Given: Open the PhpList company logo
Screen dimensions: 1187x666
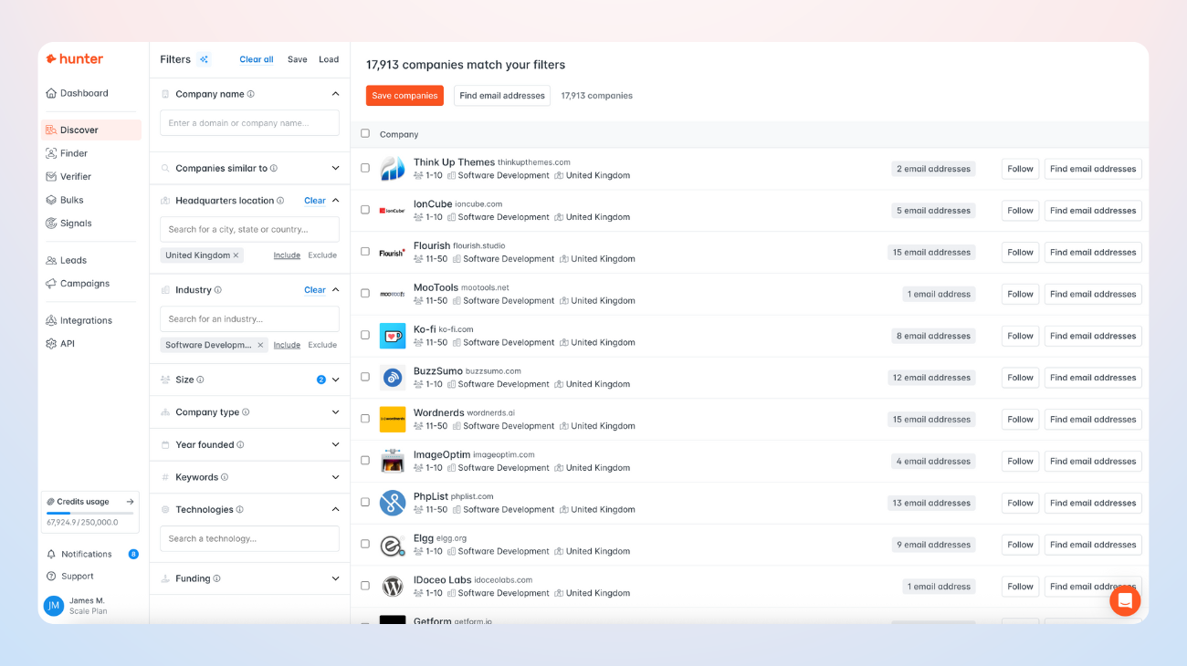Looking at the screenshot, I should click(393, 503).
